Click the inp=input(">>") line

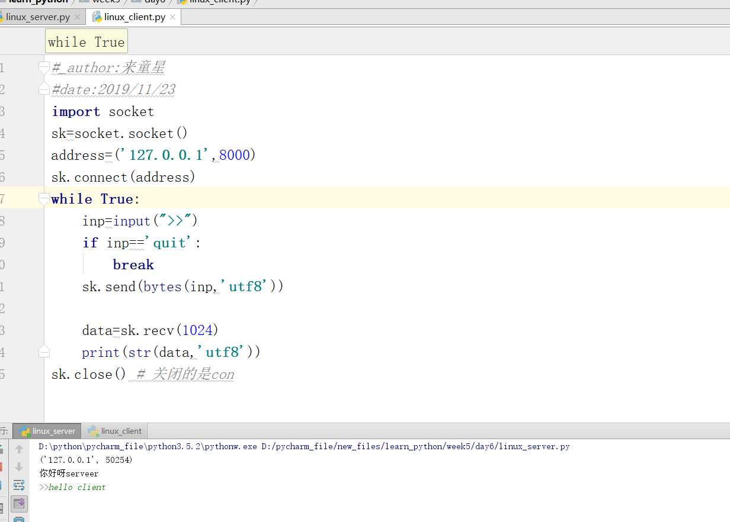[140, 221]
